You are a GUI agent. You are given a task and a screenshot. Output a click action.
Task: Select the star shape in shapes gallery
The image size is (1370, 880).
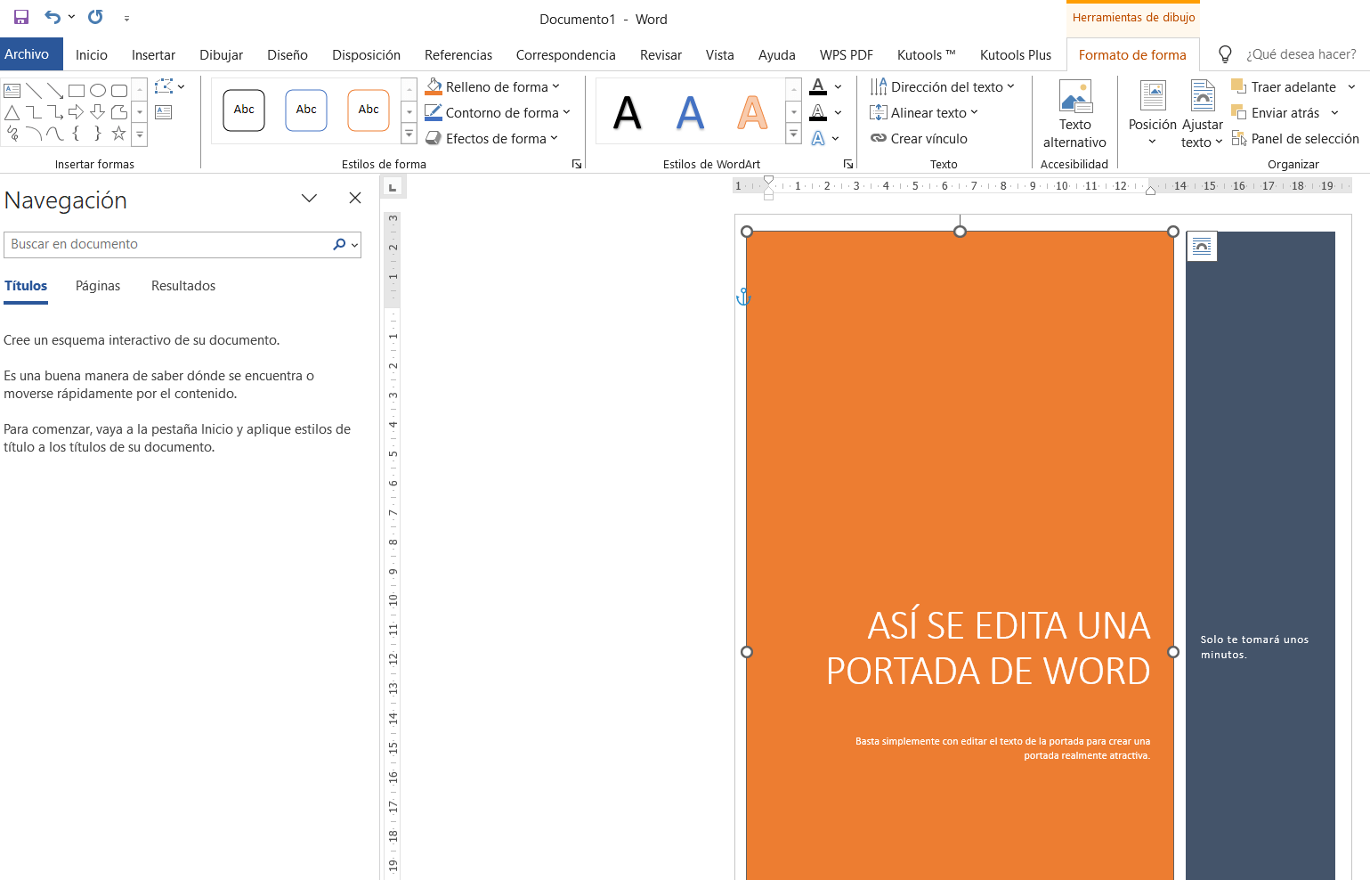click(118, 134)
